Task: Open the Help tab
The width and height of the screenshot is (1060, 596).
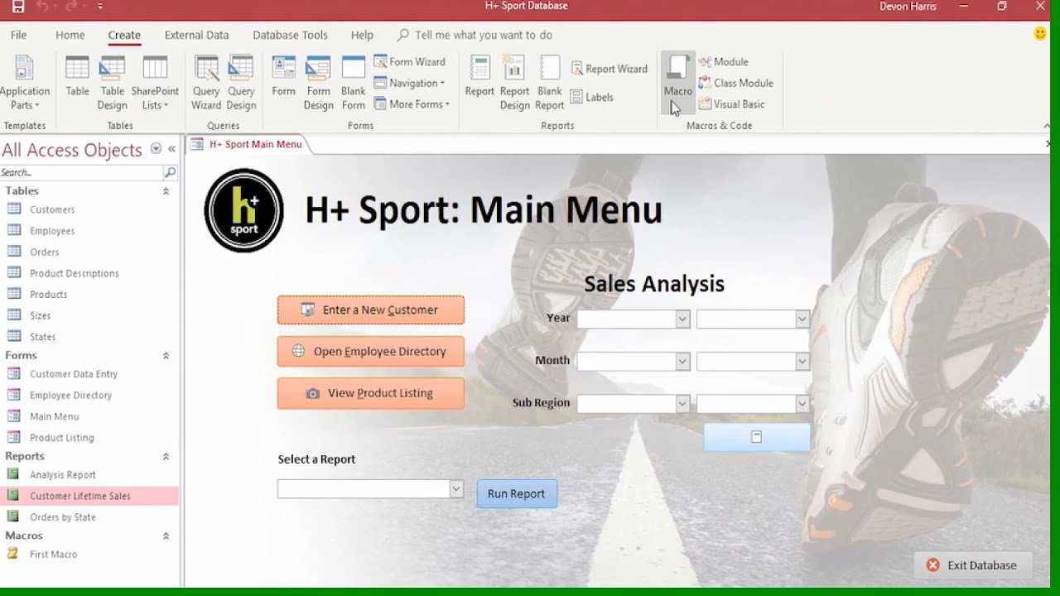Action: (362, 35)
